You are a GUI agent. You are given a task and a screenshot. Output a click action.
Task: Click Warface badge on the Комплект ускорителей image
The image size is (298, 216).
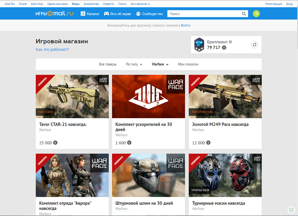pos(175,84)
